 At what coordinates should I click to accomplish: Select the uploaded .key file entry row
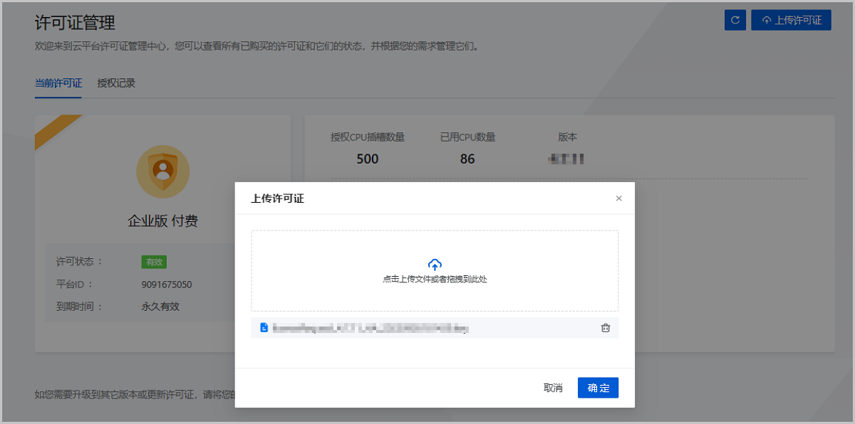click(427, 328)
